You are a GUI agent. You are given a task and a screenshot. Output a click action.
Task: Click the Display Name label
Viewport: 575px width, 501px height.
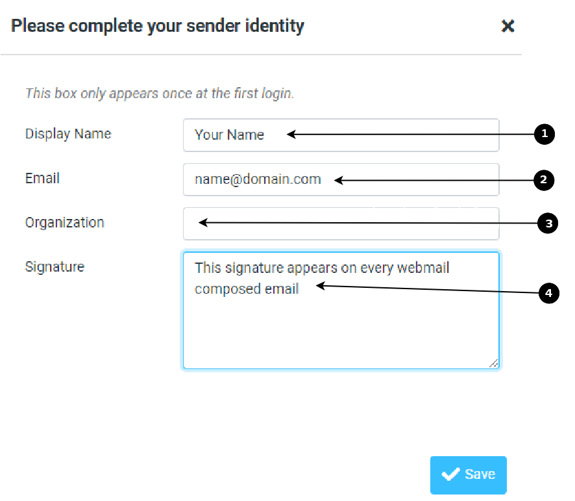pyautogui.click(x=68, y=134)
